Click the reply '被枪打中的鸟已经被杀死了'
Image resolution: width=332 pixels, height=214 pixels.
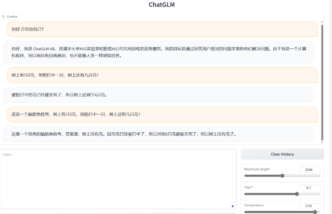[158, 95]
